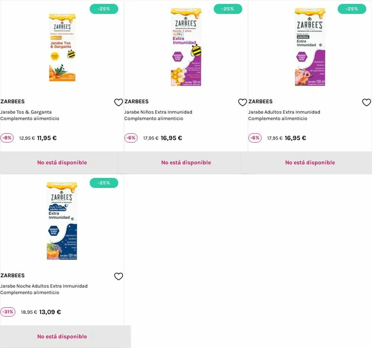Click the -25% badge on Jarabe Tos & Garganta
The image size is (372, 348).
(104, 9)
